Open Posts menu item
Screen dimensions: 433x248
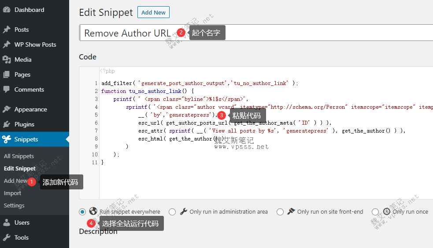[x=34, y=30]
